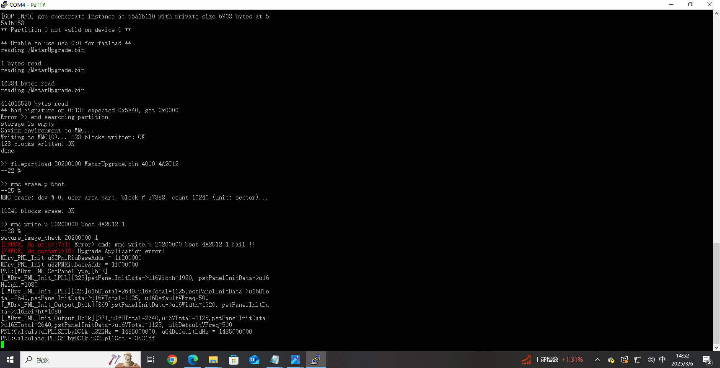Click the 'secure_image_check 20200000 1' line
The height and width of the screenshot is (368, 720).
pos(49,238)
